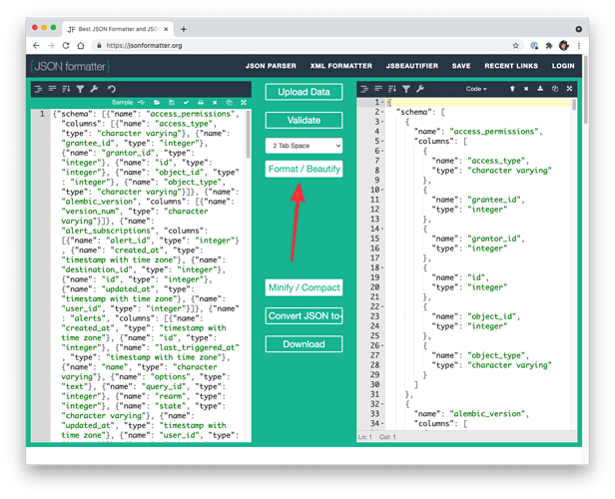Copy left editor contents to clipboard
This screenshot has height=499, width=615.
pyautogui.click(x=229, y=103)
